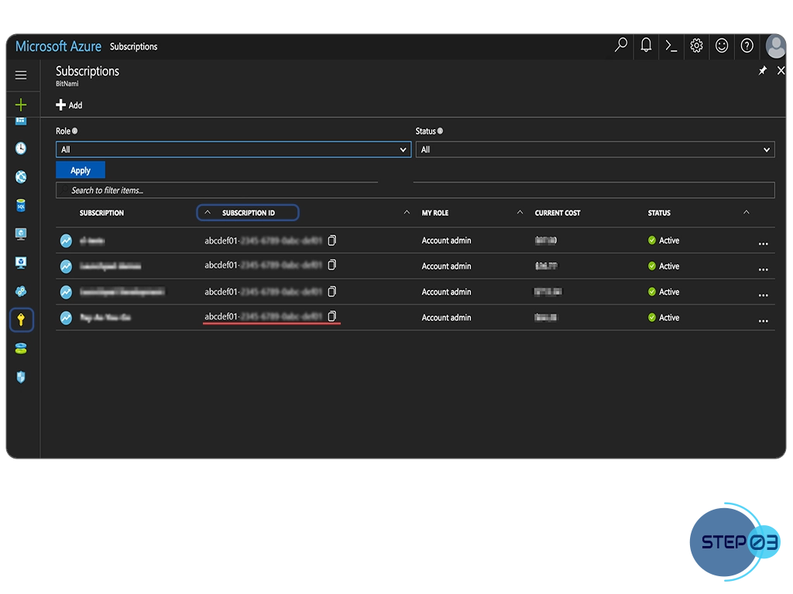Launch Cloud Shell from top bar
793x594 pixels.
pyautogui.click(x=671, y=46)
